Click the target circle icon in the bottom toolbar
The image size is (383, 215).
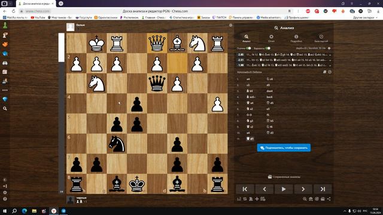[317, 199]
